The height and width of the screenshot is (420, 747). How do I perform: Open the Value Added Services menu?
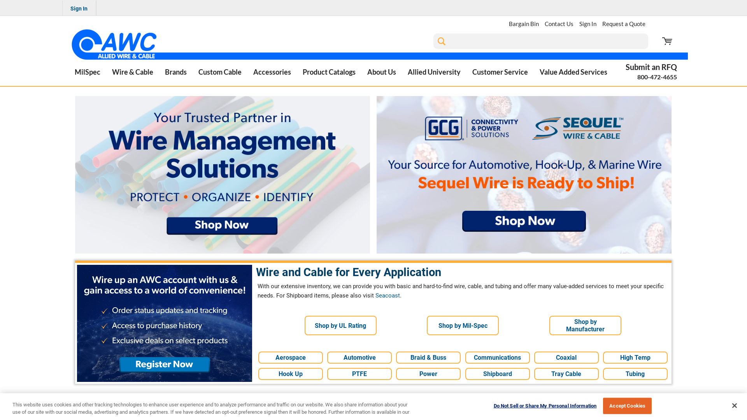(573, 72)
